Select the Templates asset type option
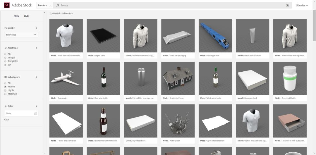Screen dimensions: 316x155 pos(5,61)
